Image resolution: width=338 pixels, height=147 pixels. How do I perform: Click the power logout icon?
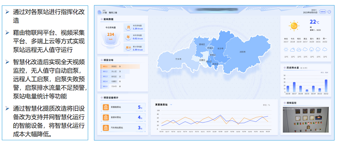[329, 11]
